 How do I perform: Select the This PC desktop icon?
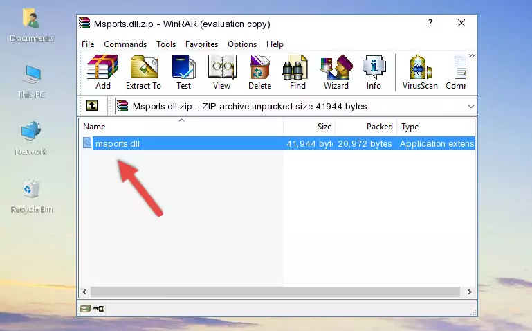point(31,82)
